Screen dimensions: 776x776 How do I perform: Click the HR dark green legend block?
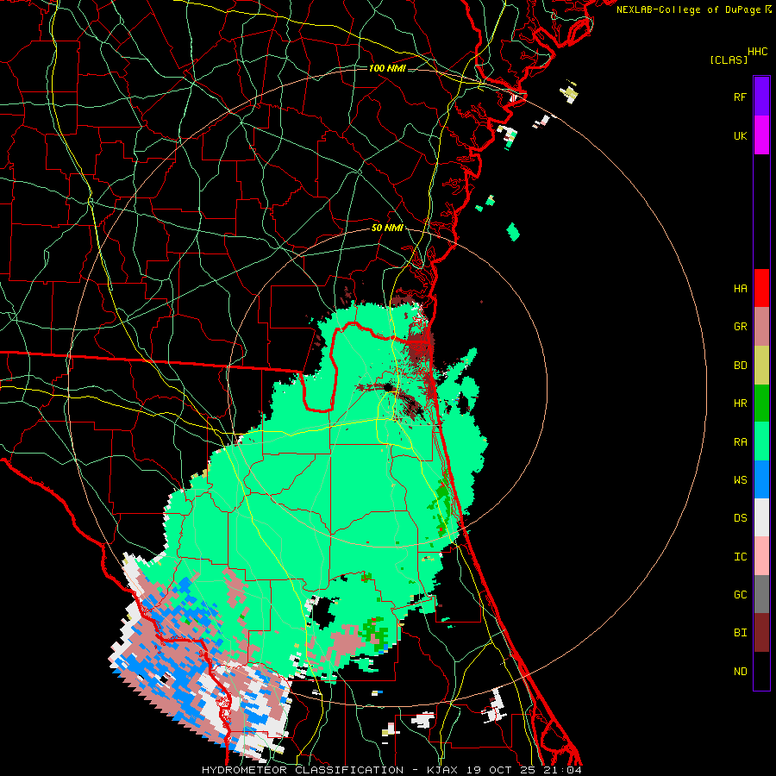tap(761, 404)
